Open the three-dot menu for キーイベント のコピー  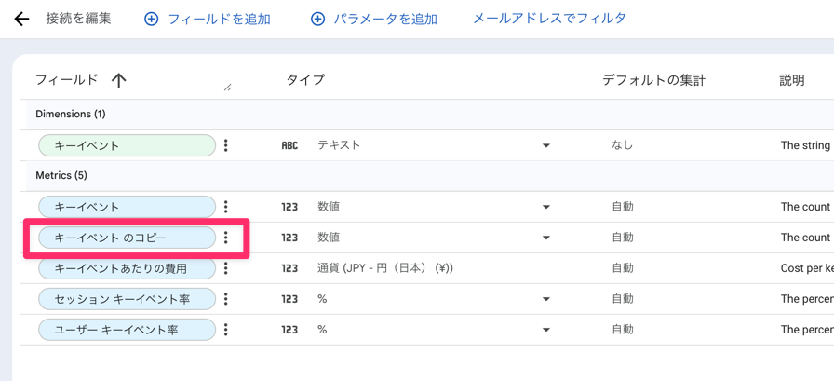click(226, 238)
